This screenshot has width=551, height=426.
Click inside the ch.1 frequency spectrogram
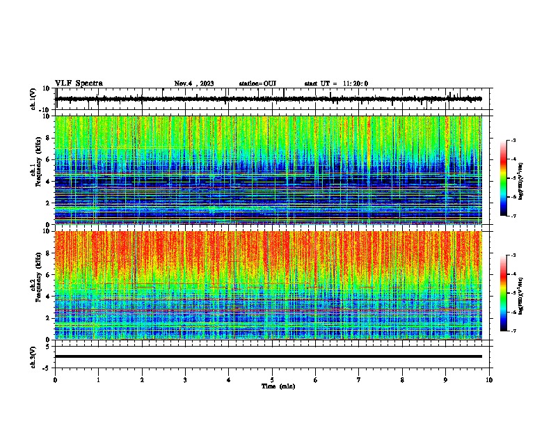269,170
